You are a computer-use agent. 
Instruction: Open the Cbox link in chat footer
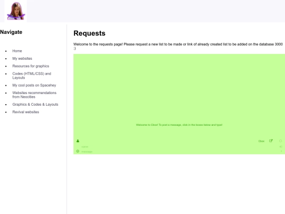click(261, 141)
